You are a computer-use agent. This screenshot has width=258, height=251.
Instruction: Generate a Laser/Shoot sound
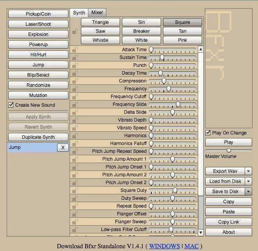38,24
